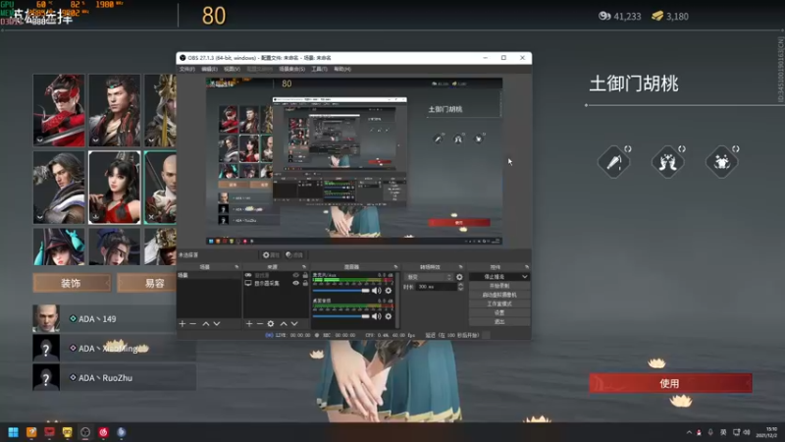Open the 文件(F) menu in OBS
The height and width of the screenshot is (442, 785).
[187, 69]
